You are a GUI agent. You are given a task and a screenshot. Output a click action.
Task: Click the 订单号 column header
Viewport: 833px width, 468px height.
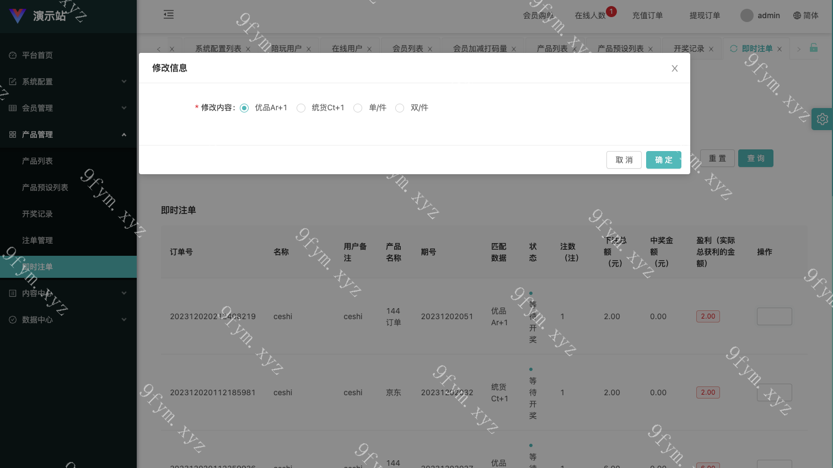point(181,252)
